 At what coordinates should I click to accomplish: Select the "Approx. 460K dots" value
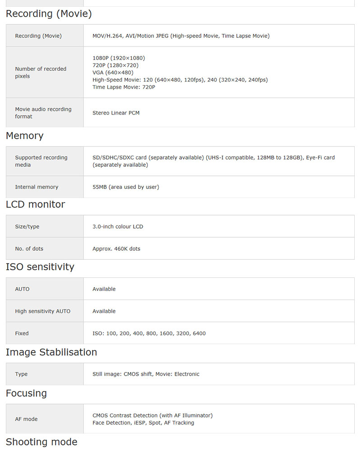(116, 249)
